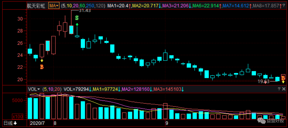288x128 pixels.
Task: Click the yellow arrow below the green S marker
Action: point(77,24)
